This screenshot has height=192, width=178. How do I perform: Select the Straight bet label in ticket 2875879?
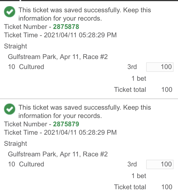16,144
